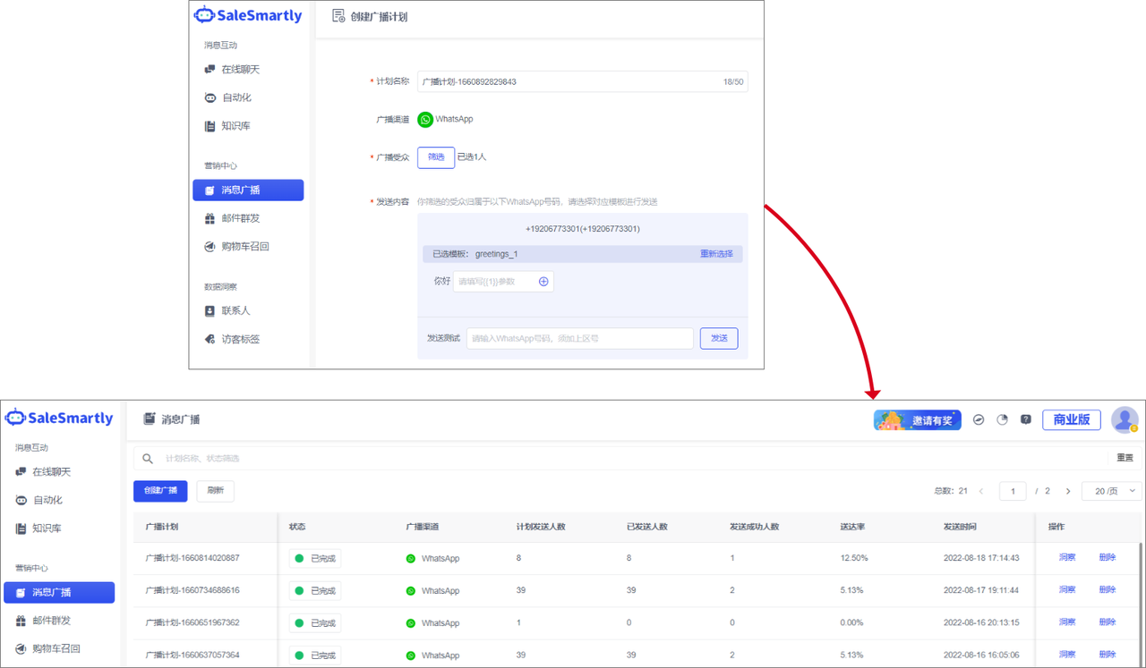Open the 联系人 contacts menu item
This screenshot has width=1146, height=668.
pos(235,311)
